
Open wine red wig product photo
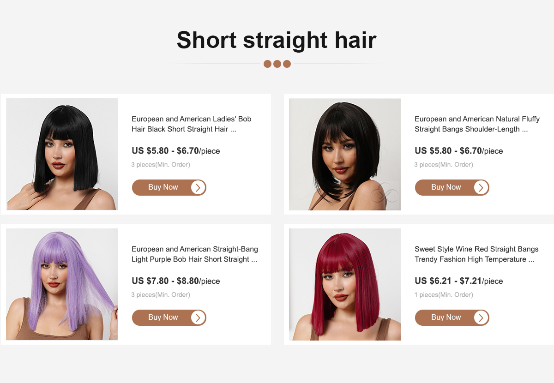coord(345,284)
